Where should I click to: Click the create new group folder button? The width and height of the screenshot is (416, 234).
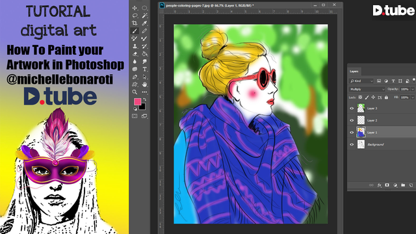403,185
